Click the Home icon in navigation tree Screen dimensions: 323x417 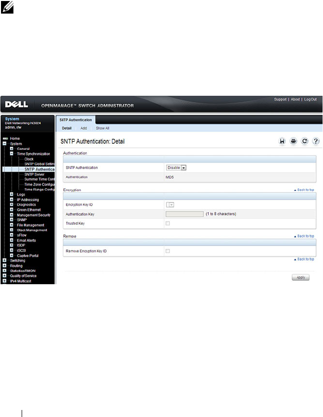pos(5,138)
